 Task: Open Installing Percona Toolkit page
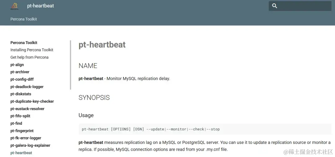point(32,50)
